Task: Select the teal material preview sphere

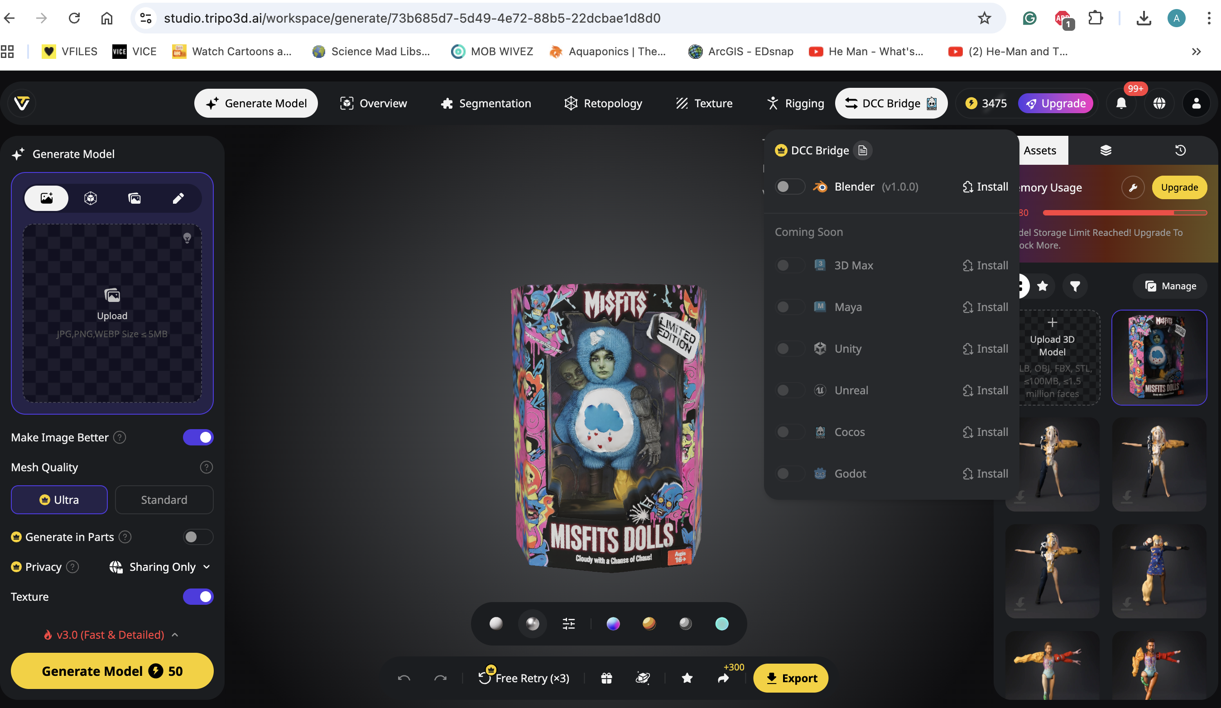Action: click(x=721, y=624)
